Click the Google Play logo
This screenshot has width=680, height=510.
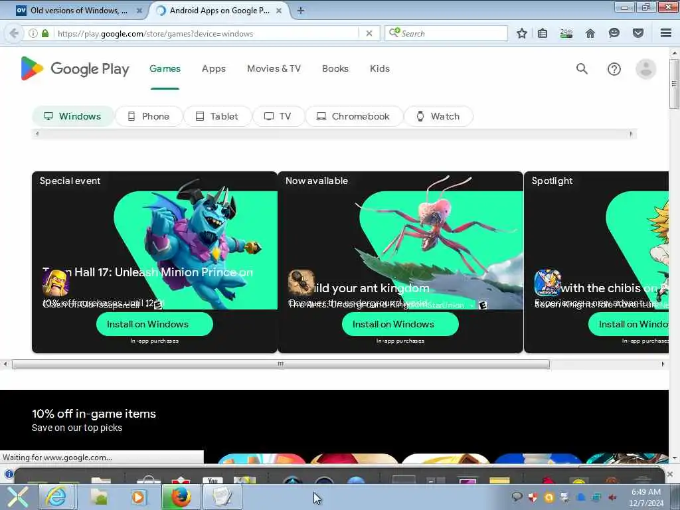(x=75, y=68)
